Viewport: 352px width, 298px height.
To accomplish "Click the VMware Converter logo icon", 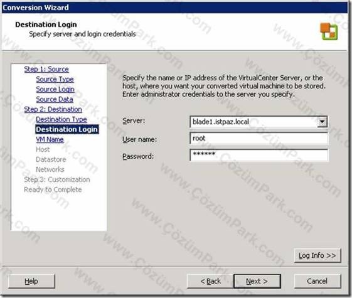I will click(329, 31).
